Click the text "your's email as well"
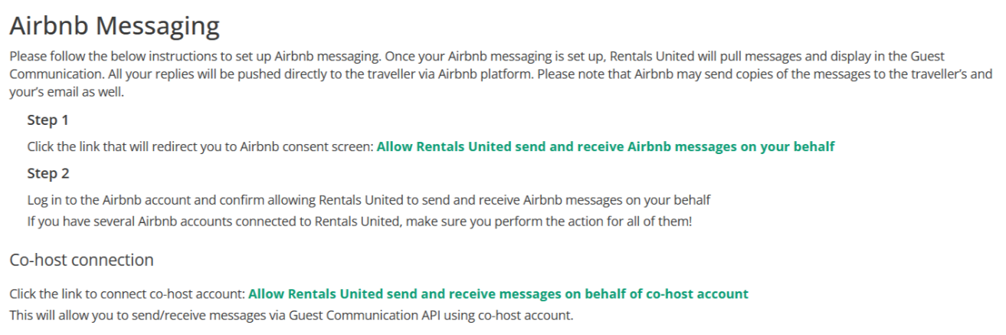The image size is (1006, 335). tap(65, 93)
